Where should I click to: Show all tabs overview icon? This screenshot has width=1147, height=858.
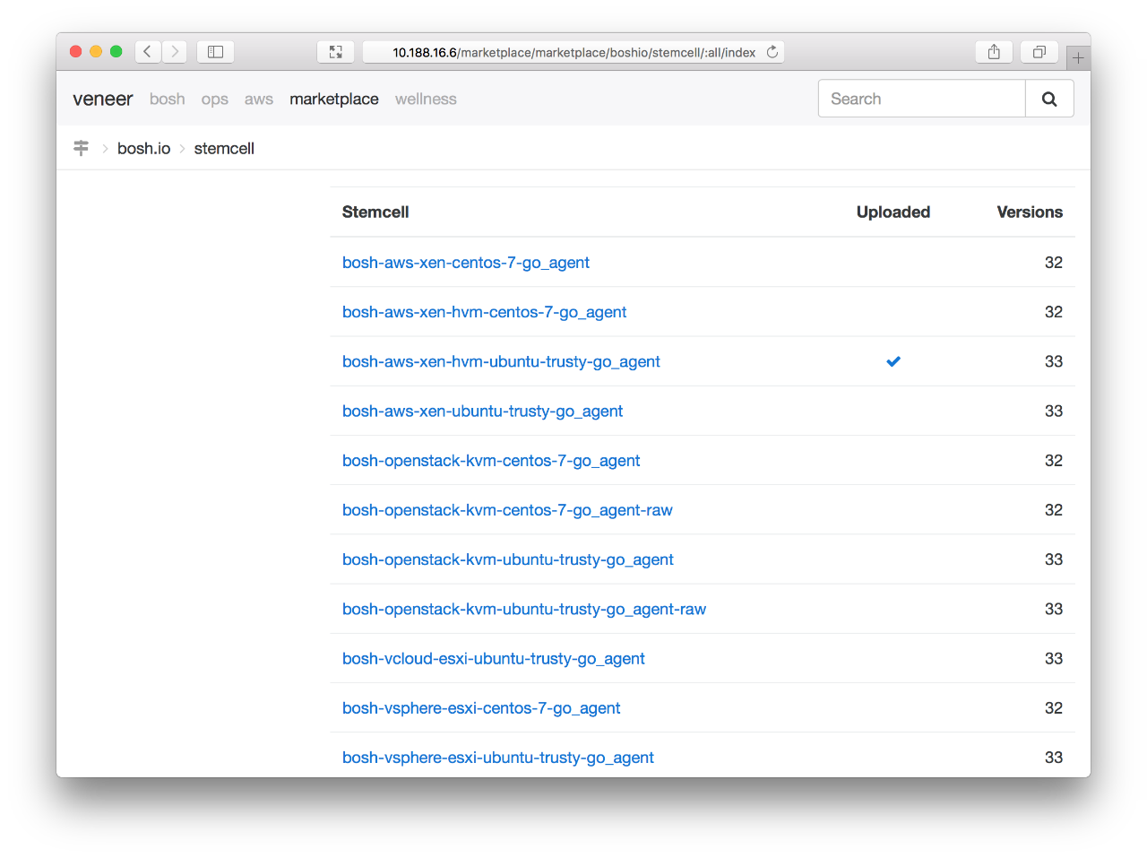[x=1039, y=52]
